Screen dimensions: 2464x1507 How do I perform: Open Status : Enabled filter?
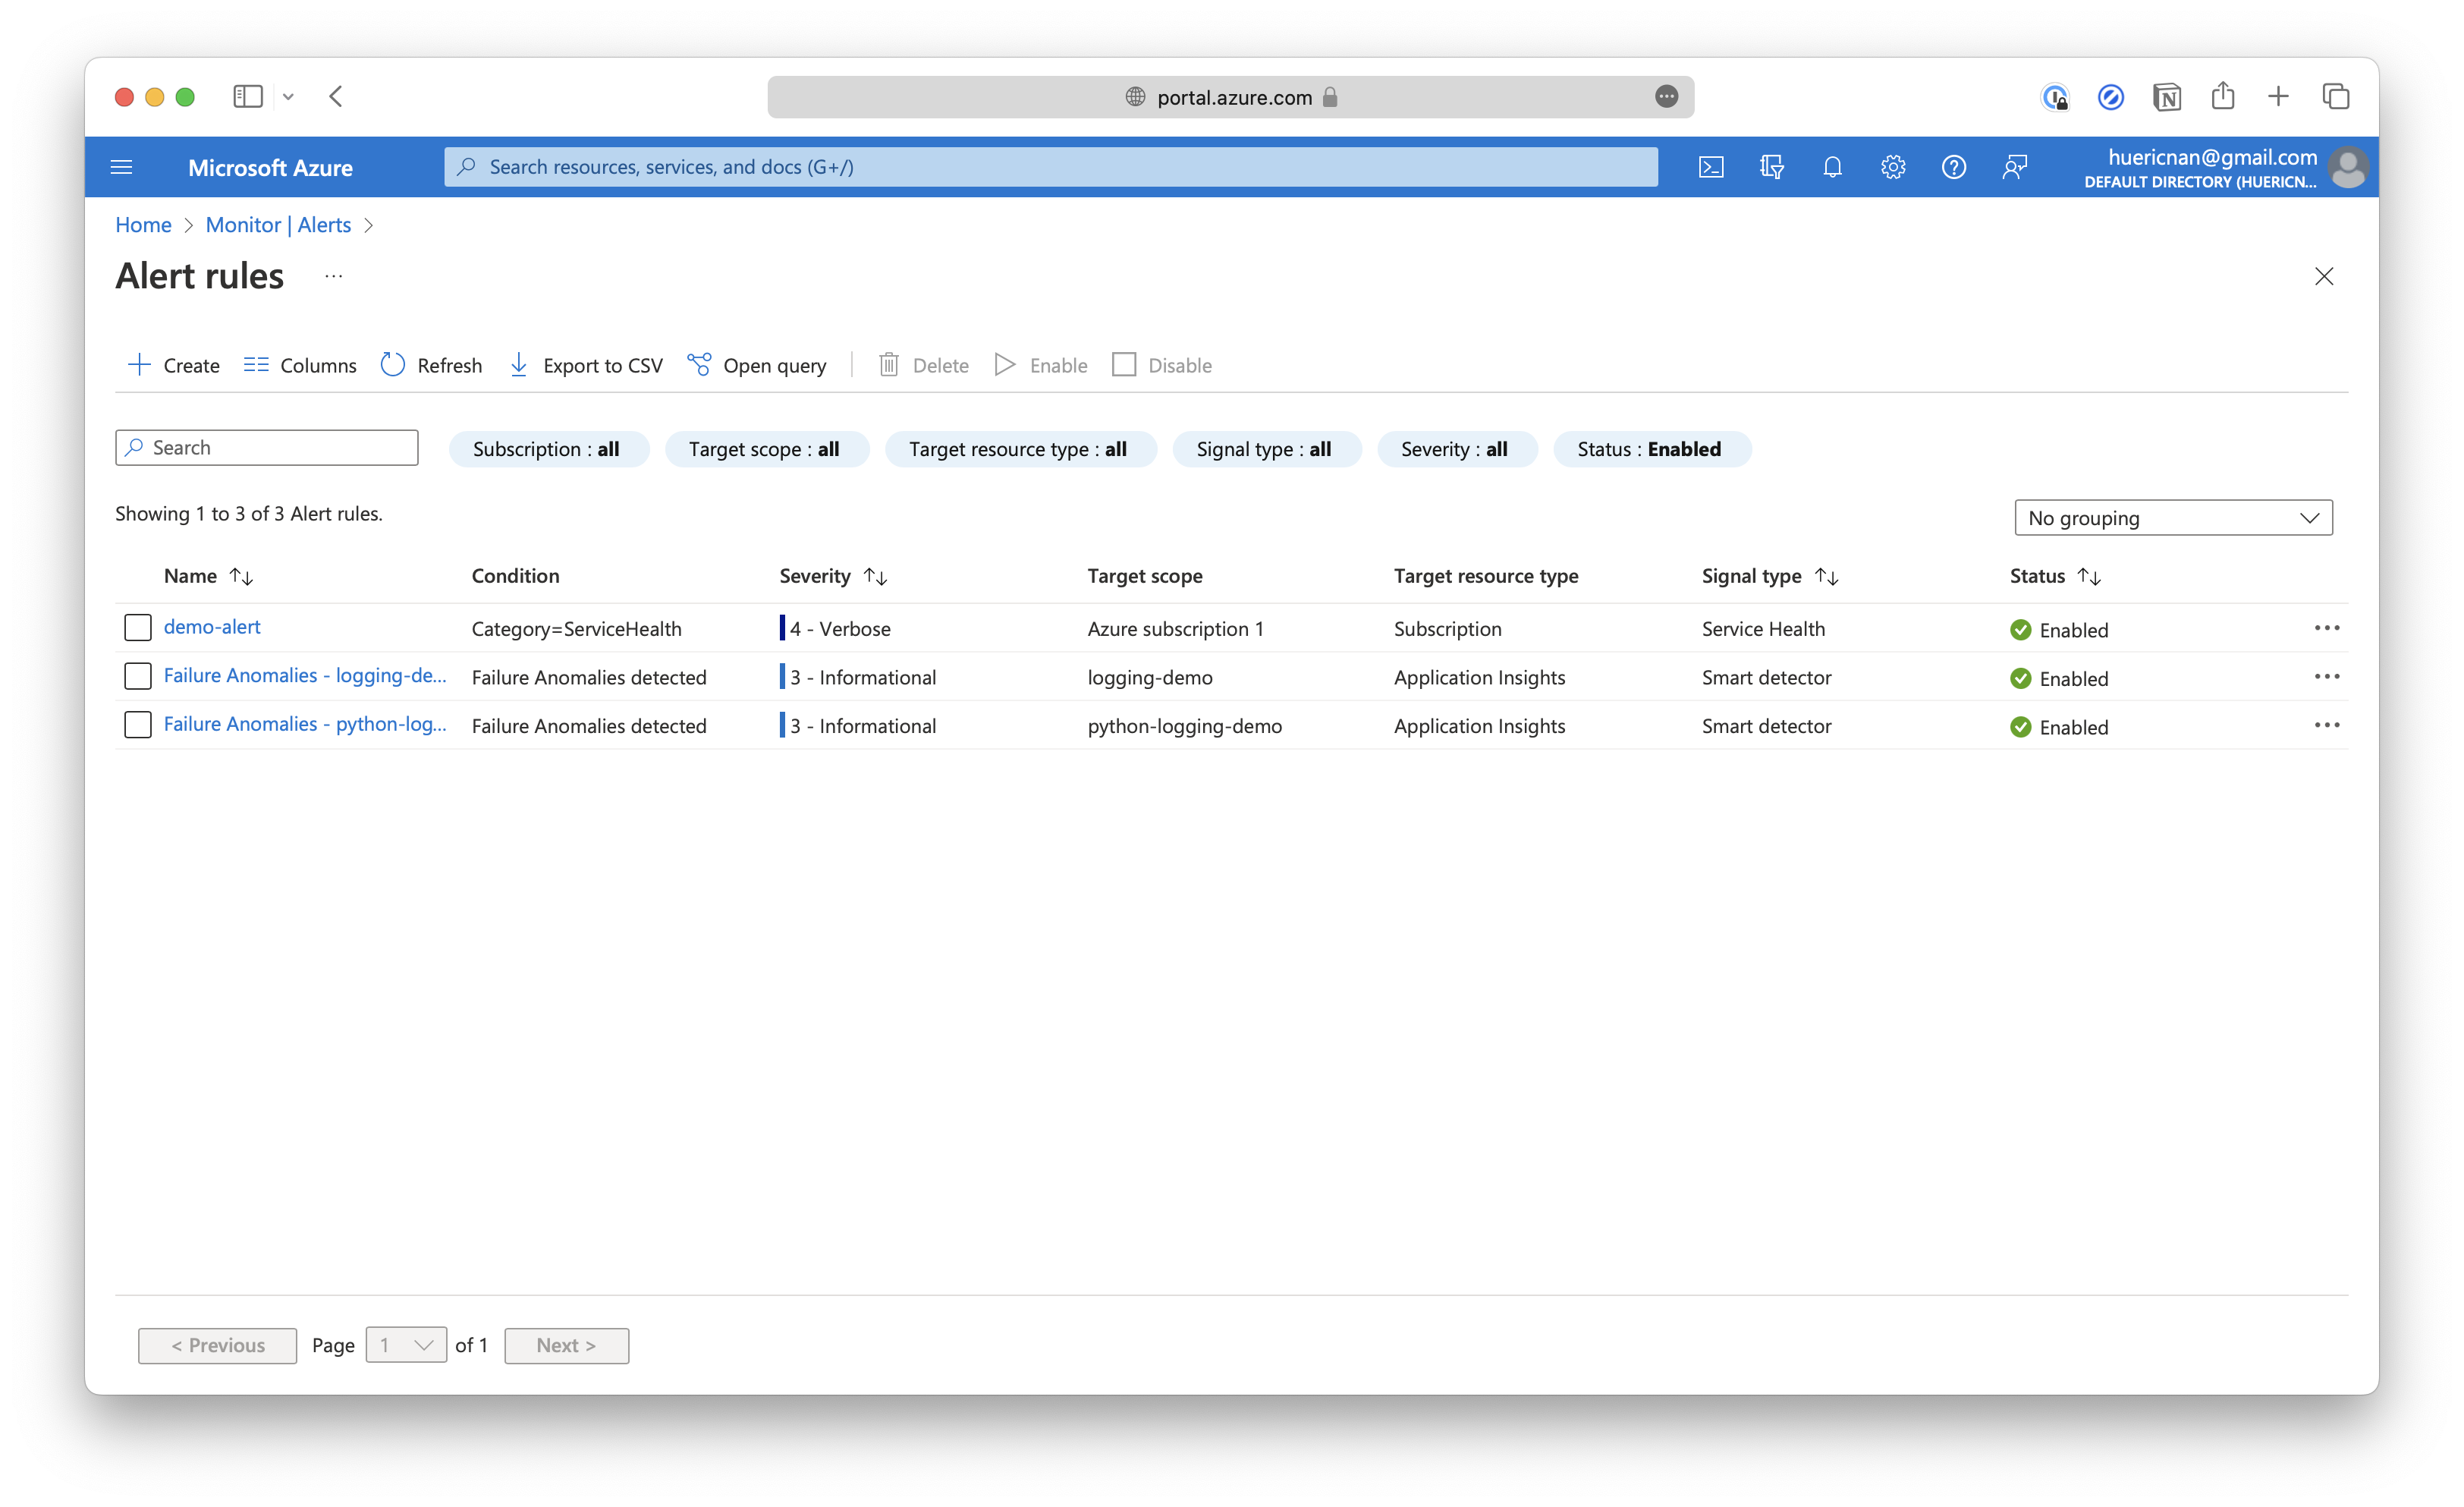[1651, 449]
